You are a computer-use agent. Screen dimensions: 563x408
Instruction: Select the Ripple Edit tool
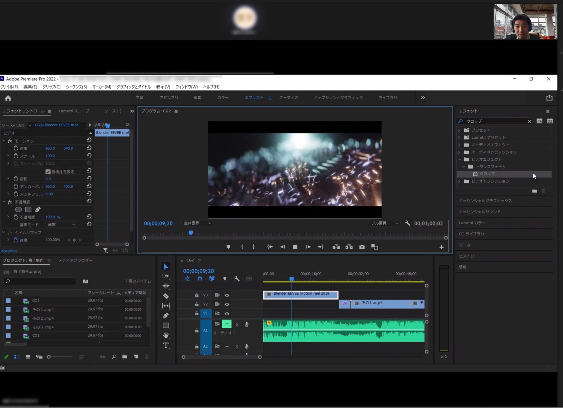coord(166,286)
